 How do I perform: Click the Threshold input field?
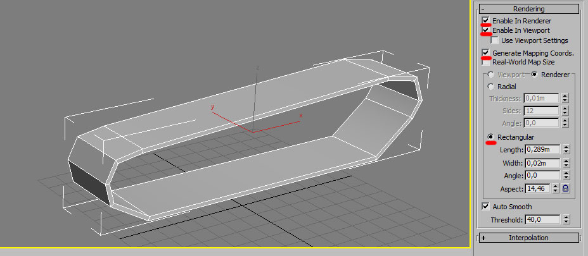pos(542,220)
